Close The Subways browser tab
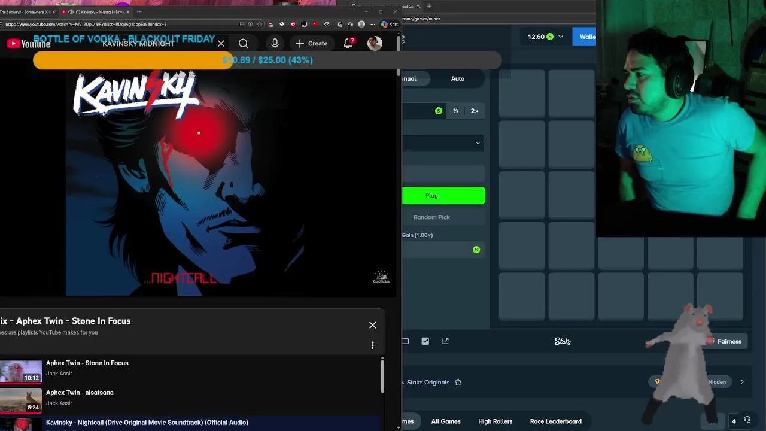Viewport: 766px width, 431px height. click(54, 12)
